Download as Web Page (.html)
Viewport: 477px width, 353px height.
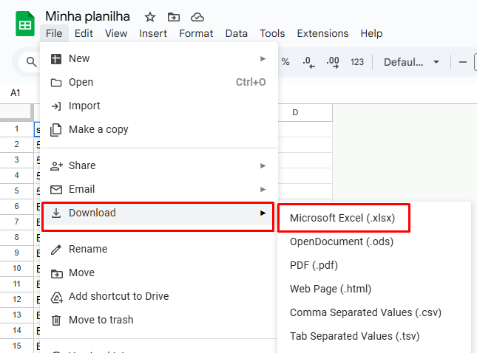374,289
